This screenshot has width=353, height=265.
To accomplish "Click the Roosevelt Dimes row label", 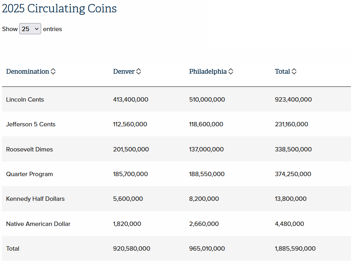I will pos(30,149).
